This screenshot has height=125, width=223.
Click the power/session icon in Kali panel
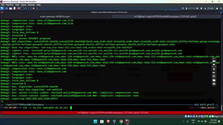coord(221,8)
